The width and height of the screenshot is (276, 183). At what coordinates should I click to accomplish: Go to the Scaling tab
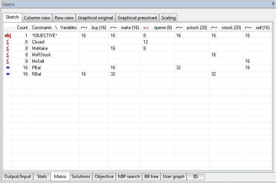pos(168,18)
